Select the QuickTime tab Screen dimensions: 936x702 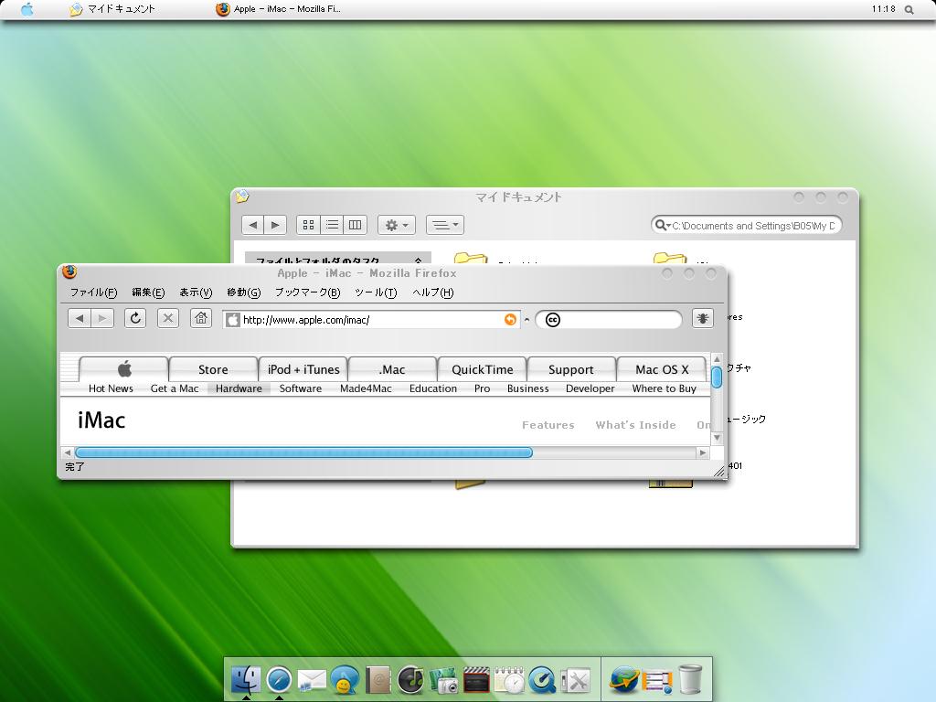click(x=483, y=369)
